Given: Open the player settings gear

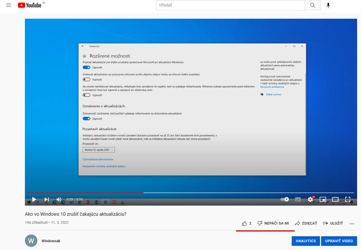Looking at the screenshot, I should coord(310,199).
